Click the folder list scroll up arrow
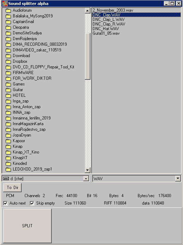183x245 pixels. point(87,11)
